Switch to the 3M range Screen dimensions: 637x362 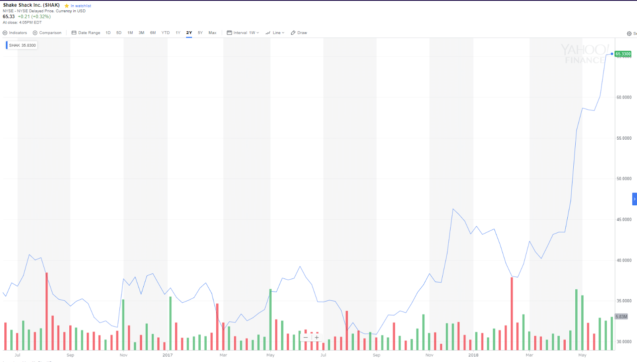coord(141,33)
